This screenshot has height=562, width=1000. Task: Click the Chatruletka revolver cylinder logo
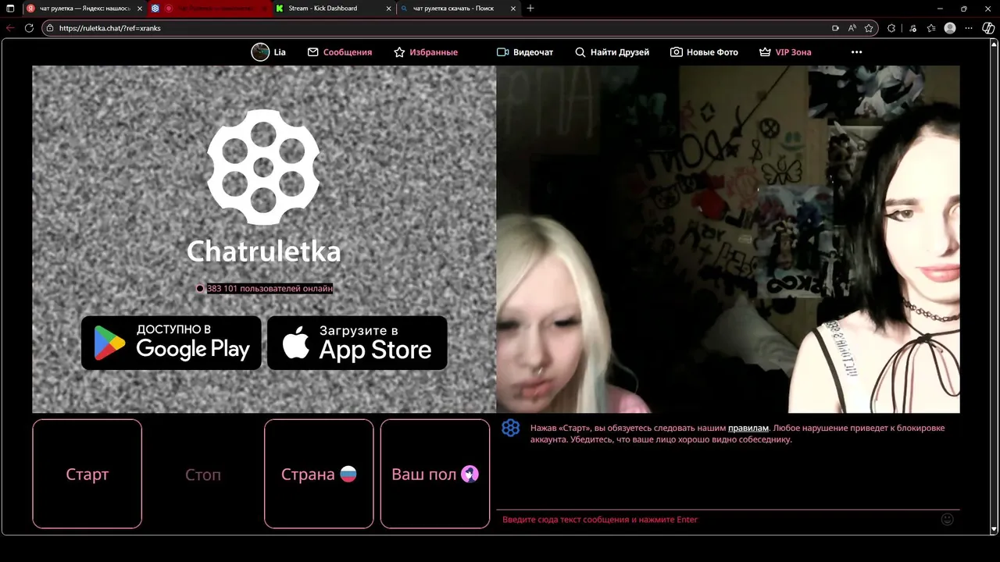[263, 167]
